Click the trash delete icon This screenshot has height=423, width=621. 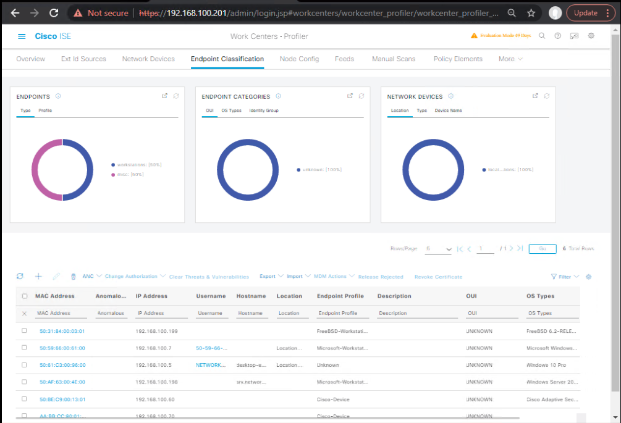[x=74, y=277]
